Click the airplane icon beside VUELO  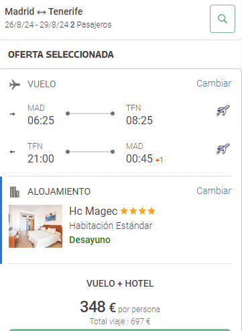coord(15,85)
